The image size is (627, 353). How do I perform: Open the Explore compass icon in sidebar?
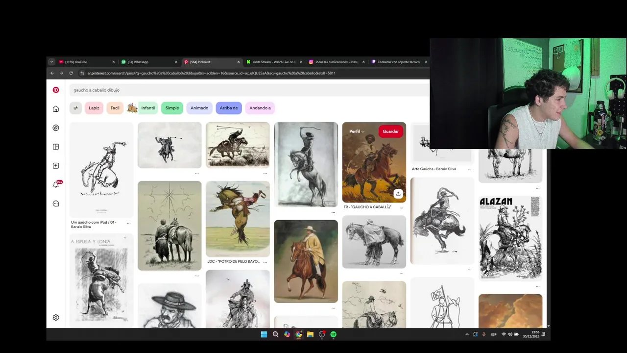[x=56, y=128]
